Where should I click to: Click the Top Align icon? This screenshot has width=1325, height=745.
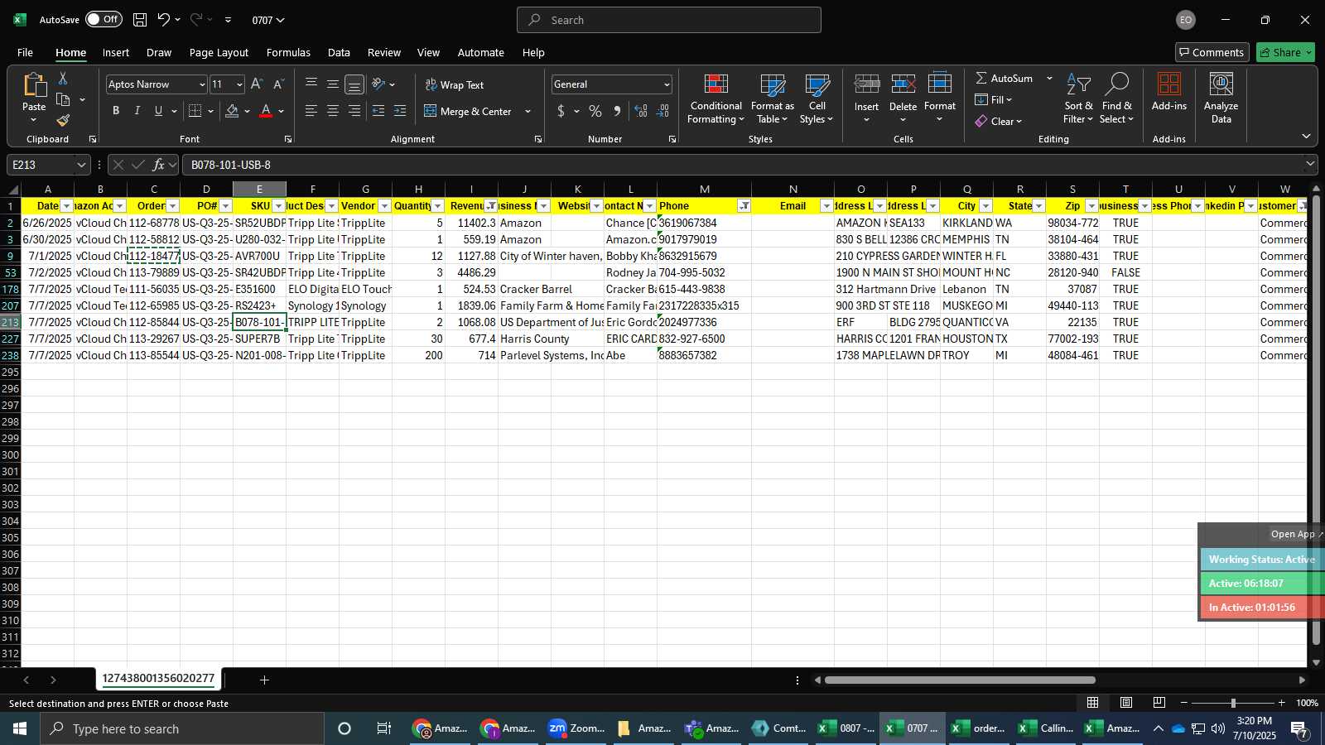coord(311,84)
